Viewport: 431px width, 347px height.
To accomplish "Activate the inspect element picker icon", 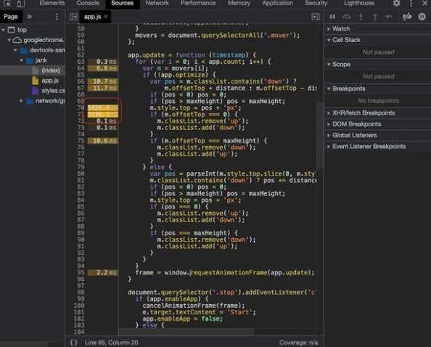I will [x=7, y=4].
